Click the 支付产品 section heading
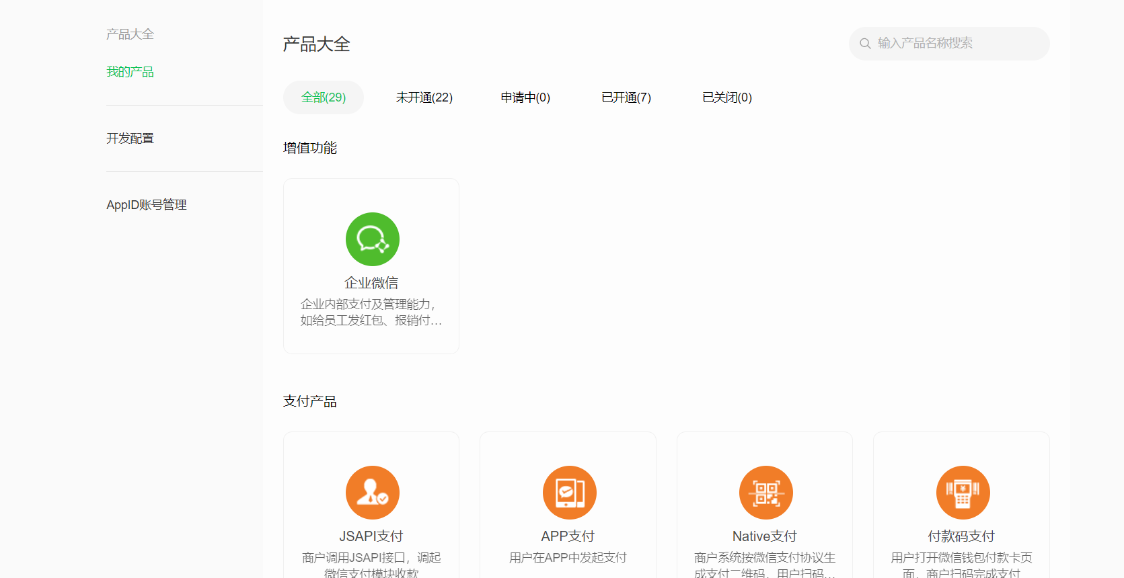The image size is (1124, 578). pos(310,401)
